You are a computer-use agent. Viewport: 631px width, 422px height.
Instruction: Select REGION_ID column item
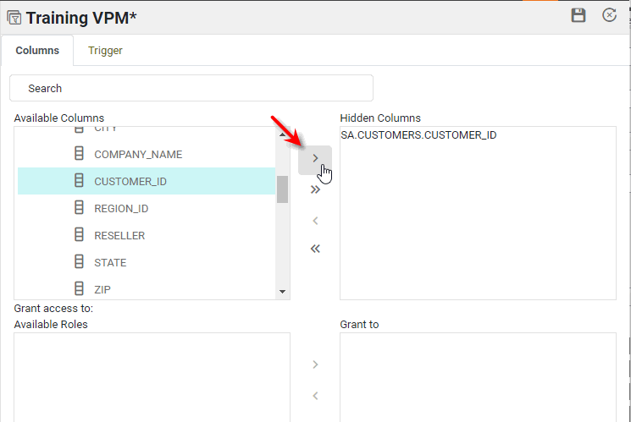point(121,209)
